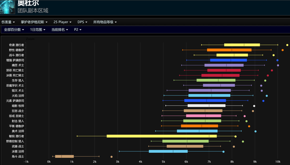The width and height of the screenshot is (290, 165).
Task: Click the 平衡 德鲁伊 row label
Action: pos(16,126)
